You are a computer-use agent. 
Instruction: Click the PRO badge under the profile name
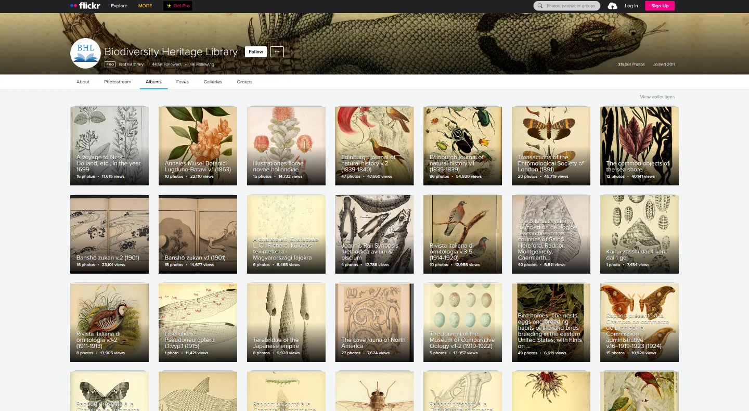pos(110,65)
